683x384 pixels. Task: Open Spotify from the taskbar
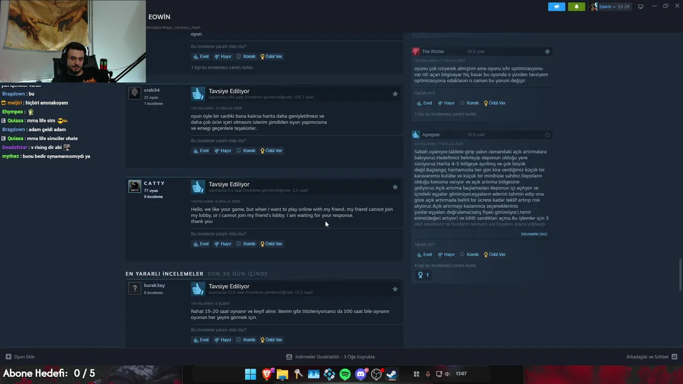click(345, 374)
